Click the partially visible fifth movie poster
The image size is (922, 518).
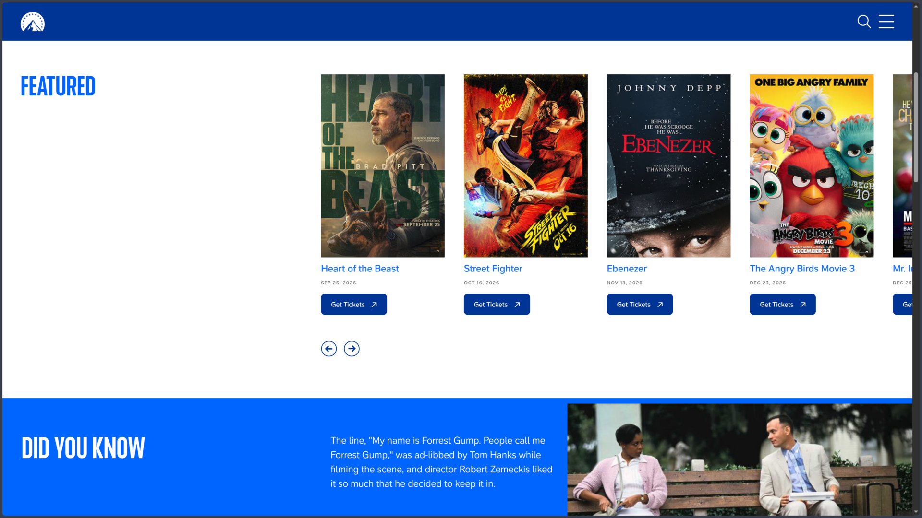click(x=903, y=165)
